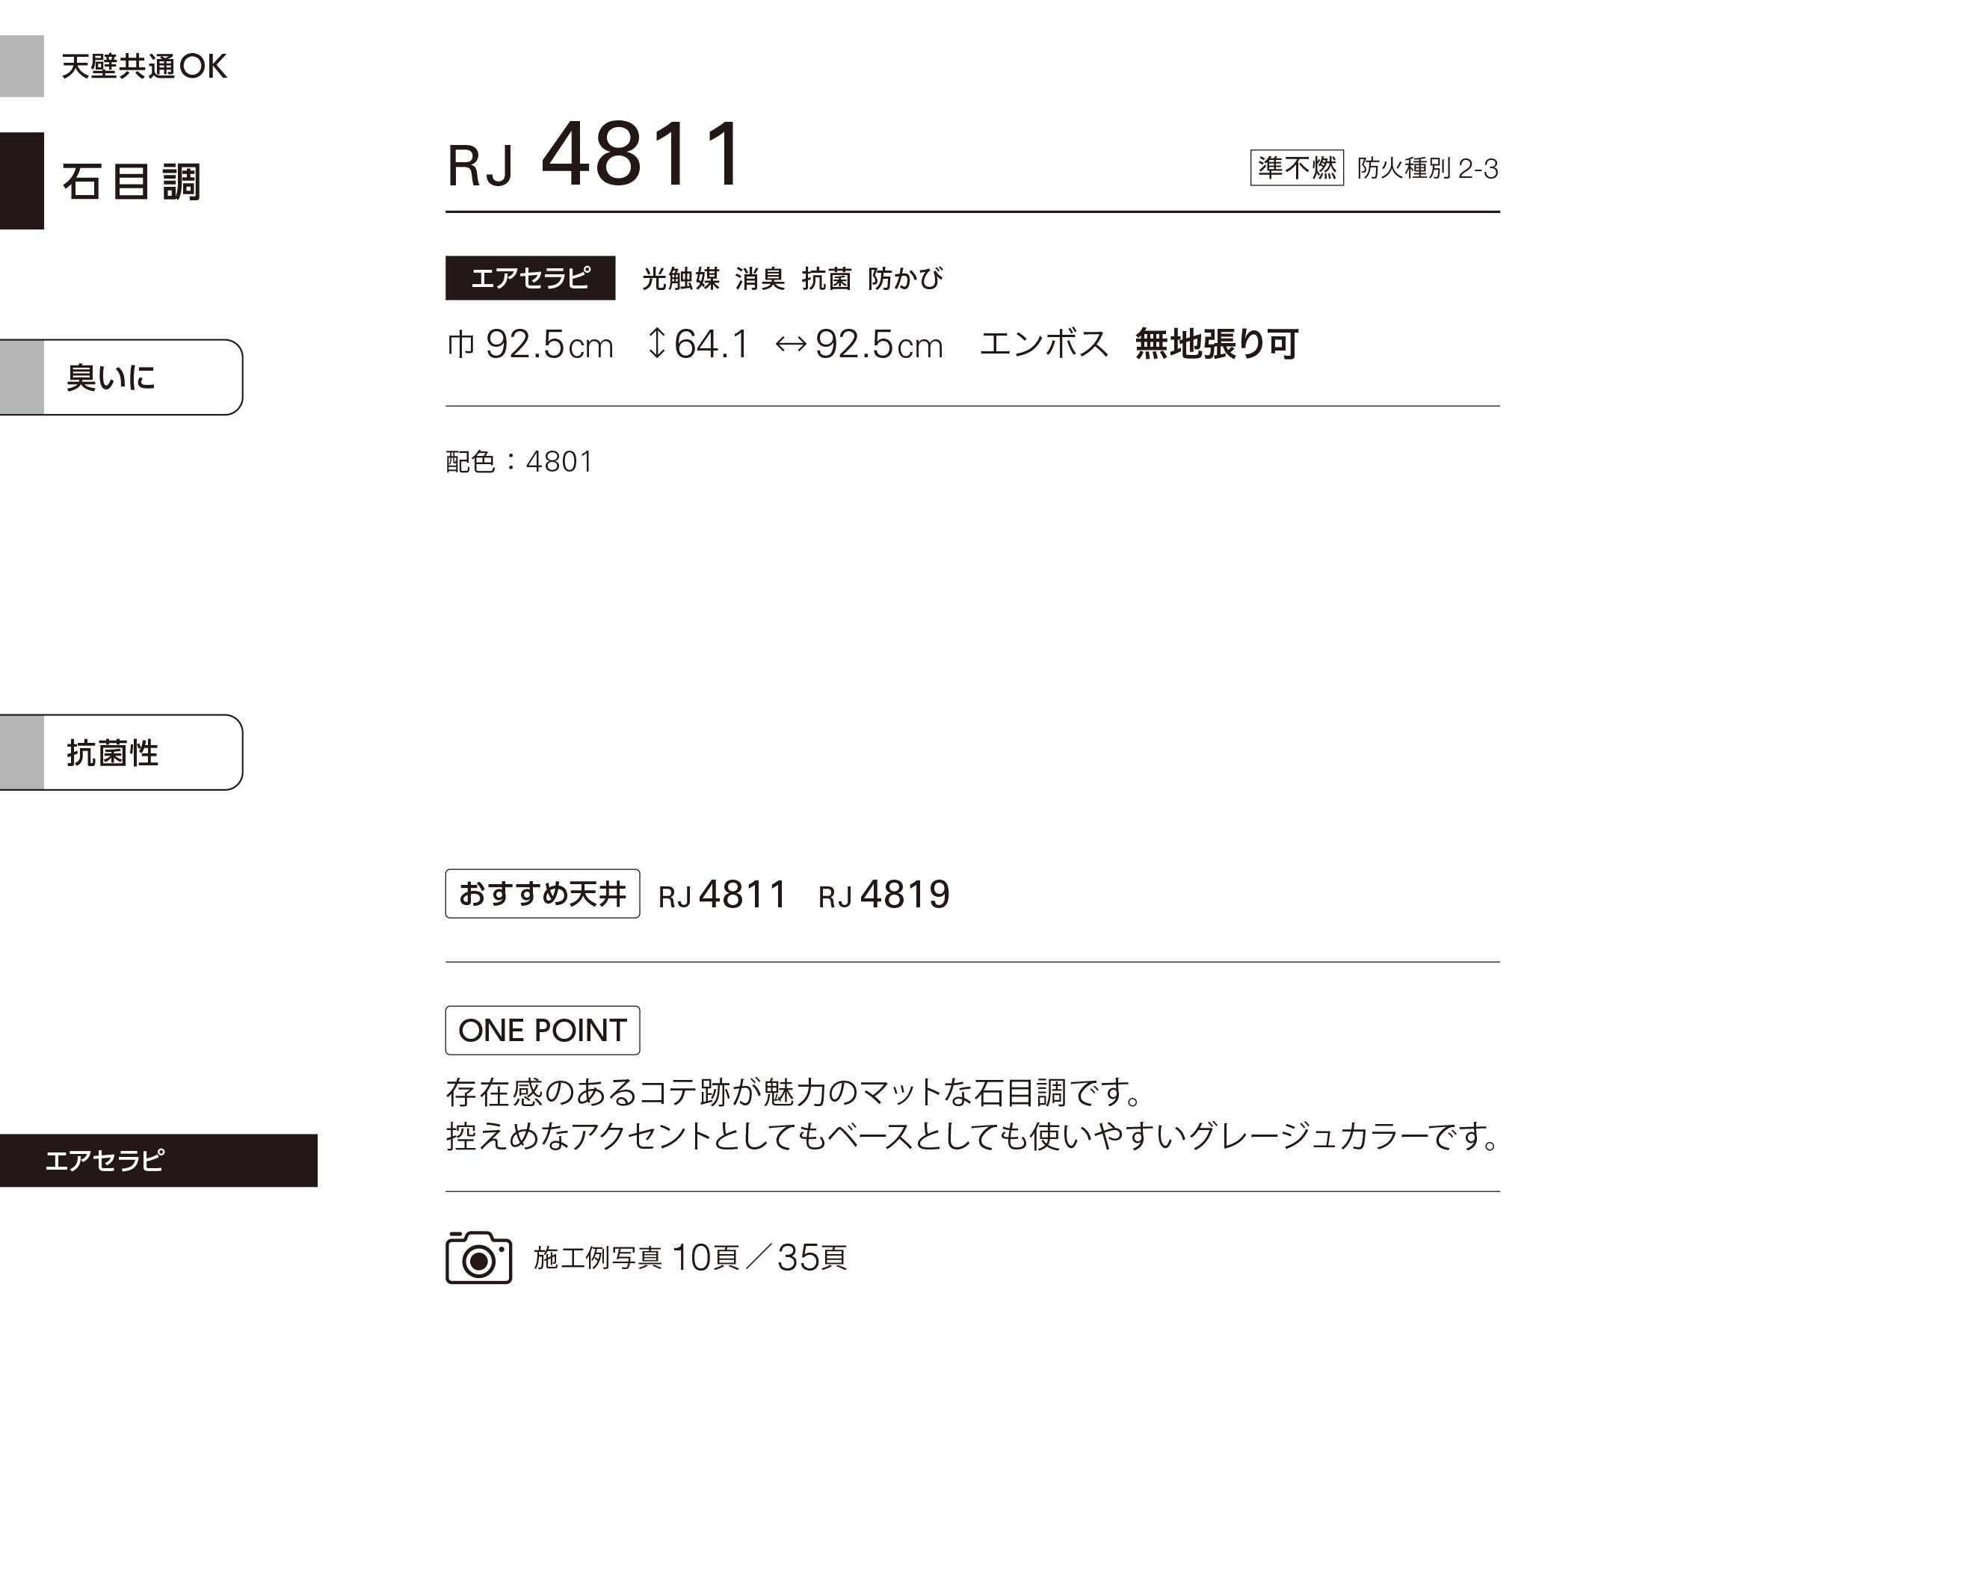Open RJ 4811 link after おすすめ天井

[722, 895]
